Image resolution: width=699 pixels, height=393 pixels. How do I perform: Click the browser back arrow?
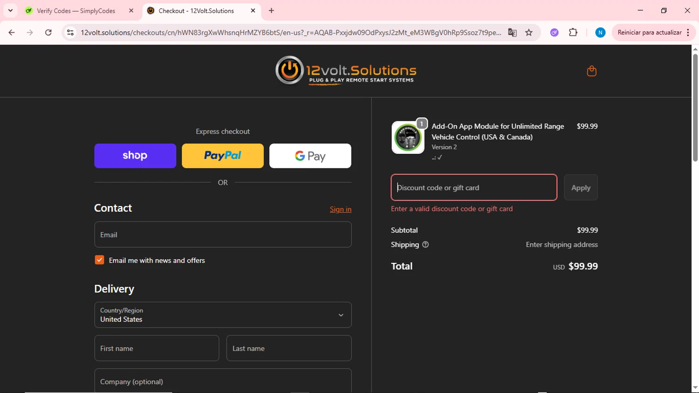pyautogui.click(x=12, y=33)
